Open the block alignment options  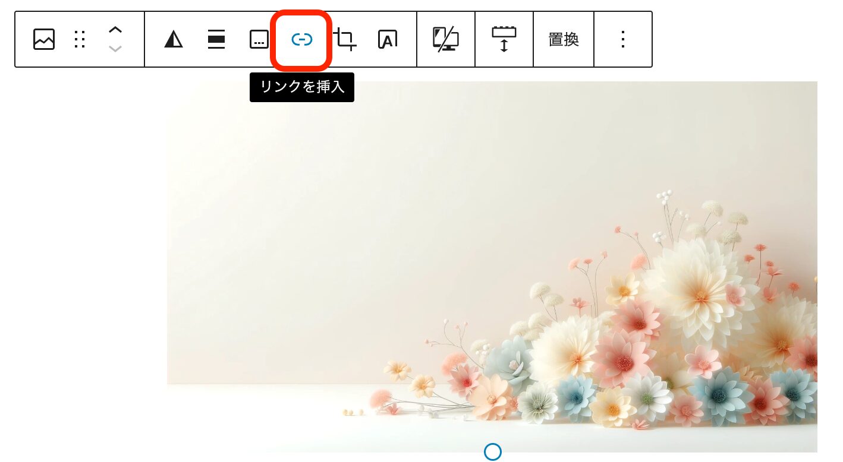click(x=216, y=39)
